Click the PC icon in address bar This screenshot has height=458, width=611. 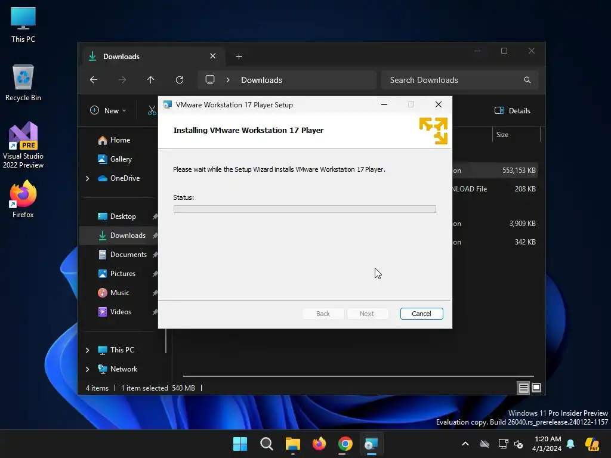point(210,80)
